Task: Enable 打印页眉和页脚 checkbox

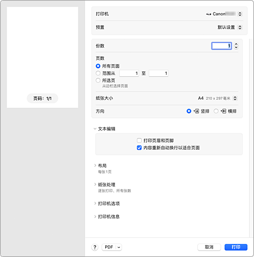Action: coord(139,140)
